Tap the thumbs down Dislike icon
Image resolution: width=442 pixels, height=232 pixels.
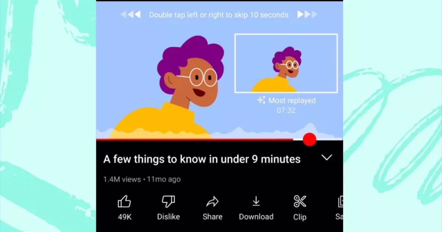click(x=168, y=201)
